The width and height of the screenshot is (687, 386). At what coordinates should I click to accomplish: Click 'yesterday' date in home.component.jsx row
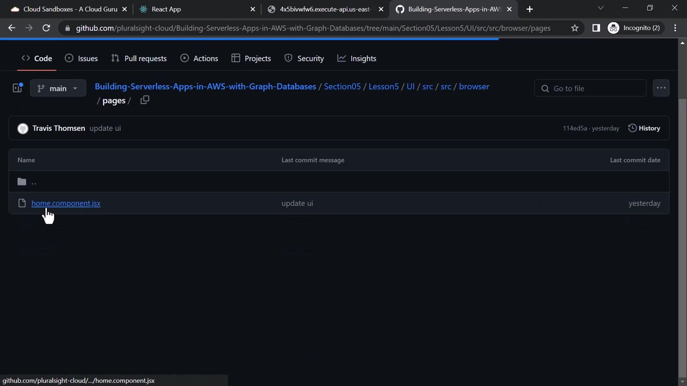click(x=645, y=203)
